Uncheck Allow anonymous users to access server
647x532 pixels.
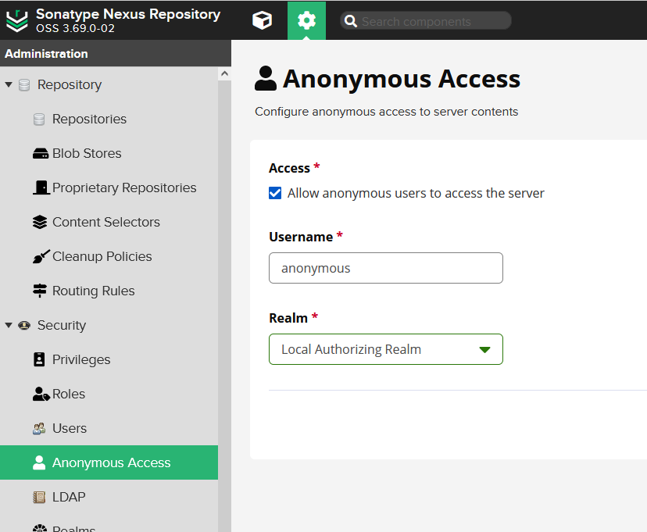coord(275,193)
